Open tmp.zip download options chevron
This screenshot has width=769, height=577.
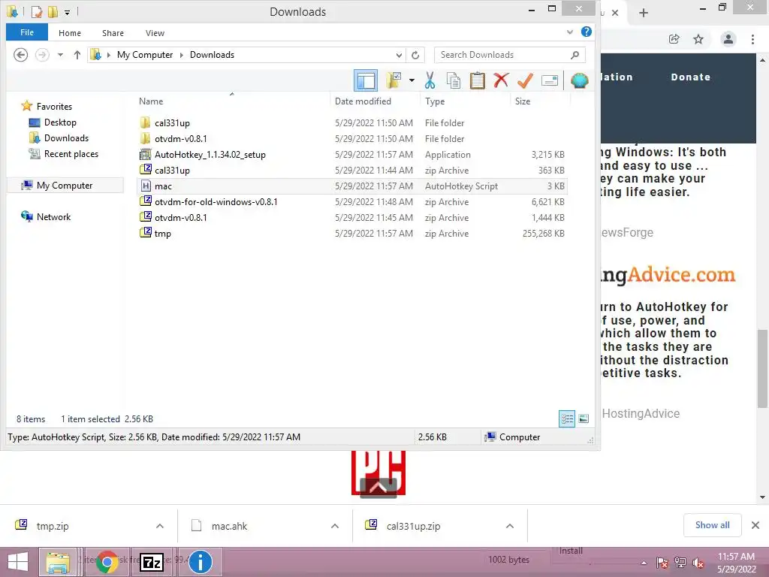[160, 526]
